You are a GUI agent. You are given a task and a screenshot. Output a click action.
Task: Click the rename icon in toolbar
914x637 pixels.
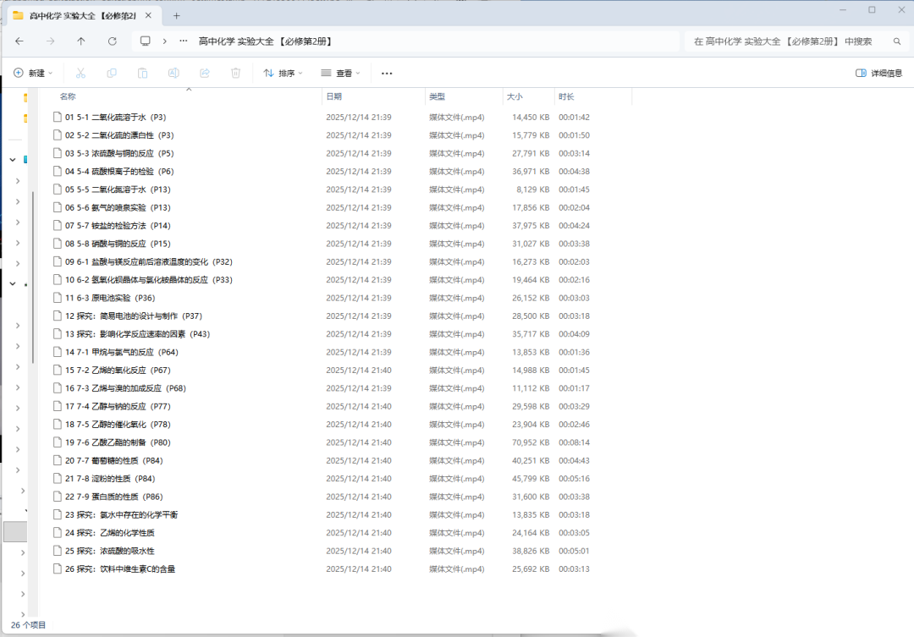173,74
